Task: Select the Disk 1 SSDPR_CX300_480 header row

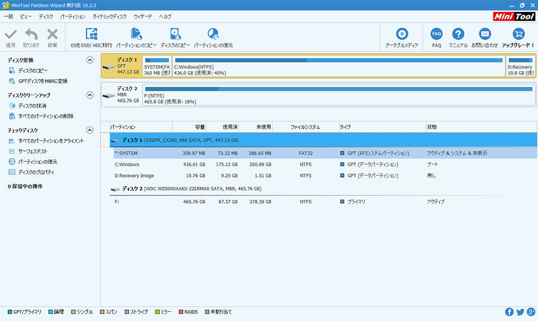Action: 323,140
